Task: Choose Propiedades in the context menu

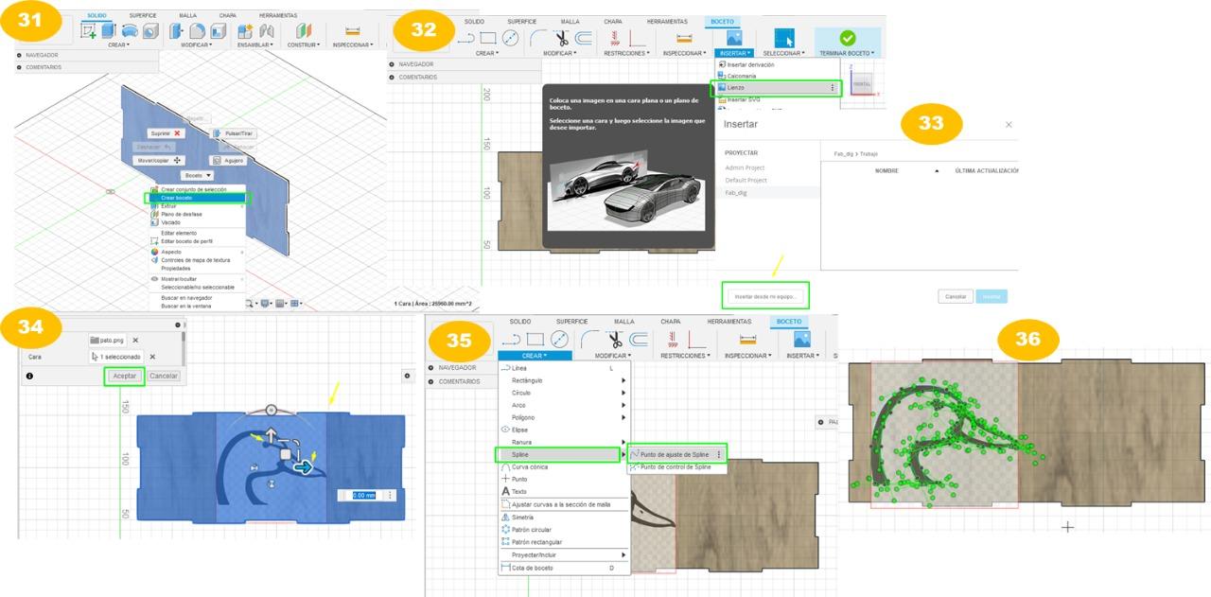Action: click(178, 268)
